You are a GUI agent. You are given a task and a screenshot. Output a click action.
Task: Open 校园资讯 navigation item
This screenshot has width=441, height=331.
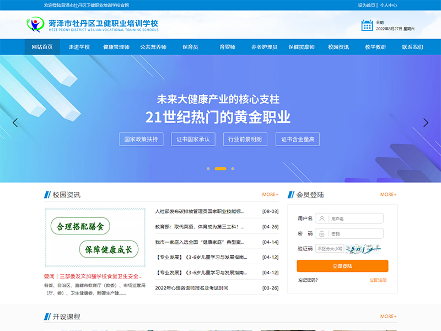coord(338,47)
